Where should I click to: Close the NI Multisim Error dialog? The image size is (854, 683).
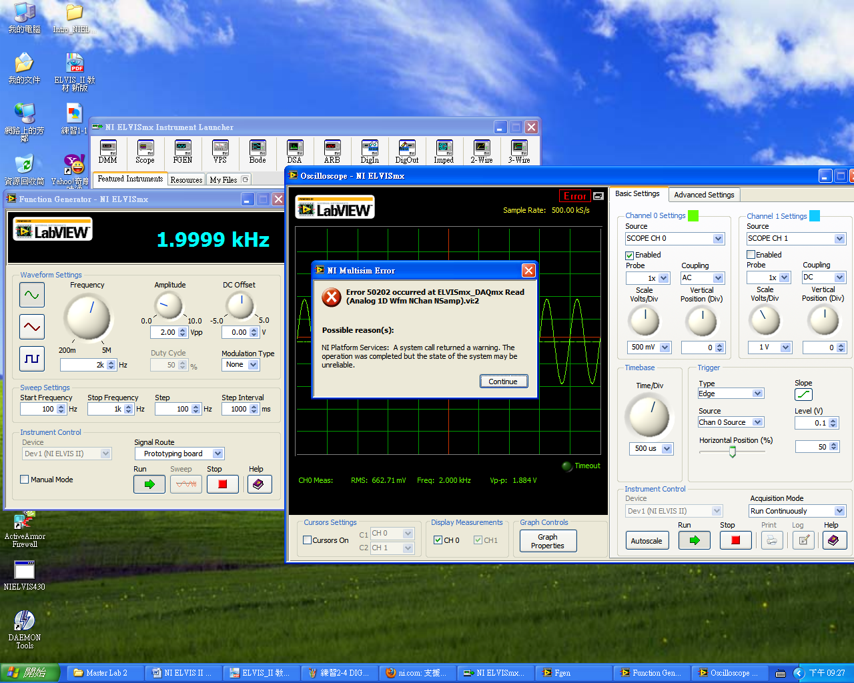[x=528, y=270]
